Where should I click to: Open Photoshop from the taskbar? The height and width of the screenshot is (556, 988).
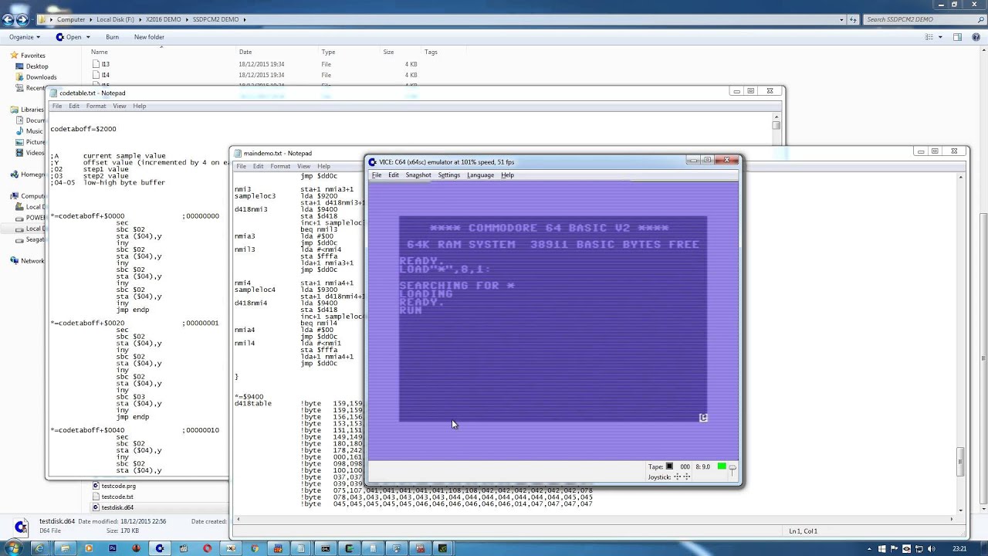[x=113, y=548]
